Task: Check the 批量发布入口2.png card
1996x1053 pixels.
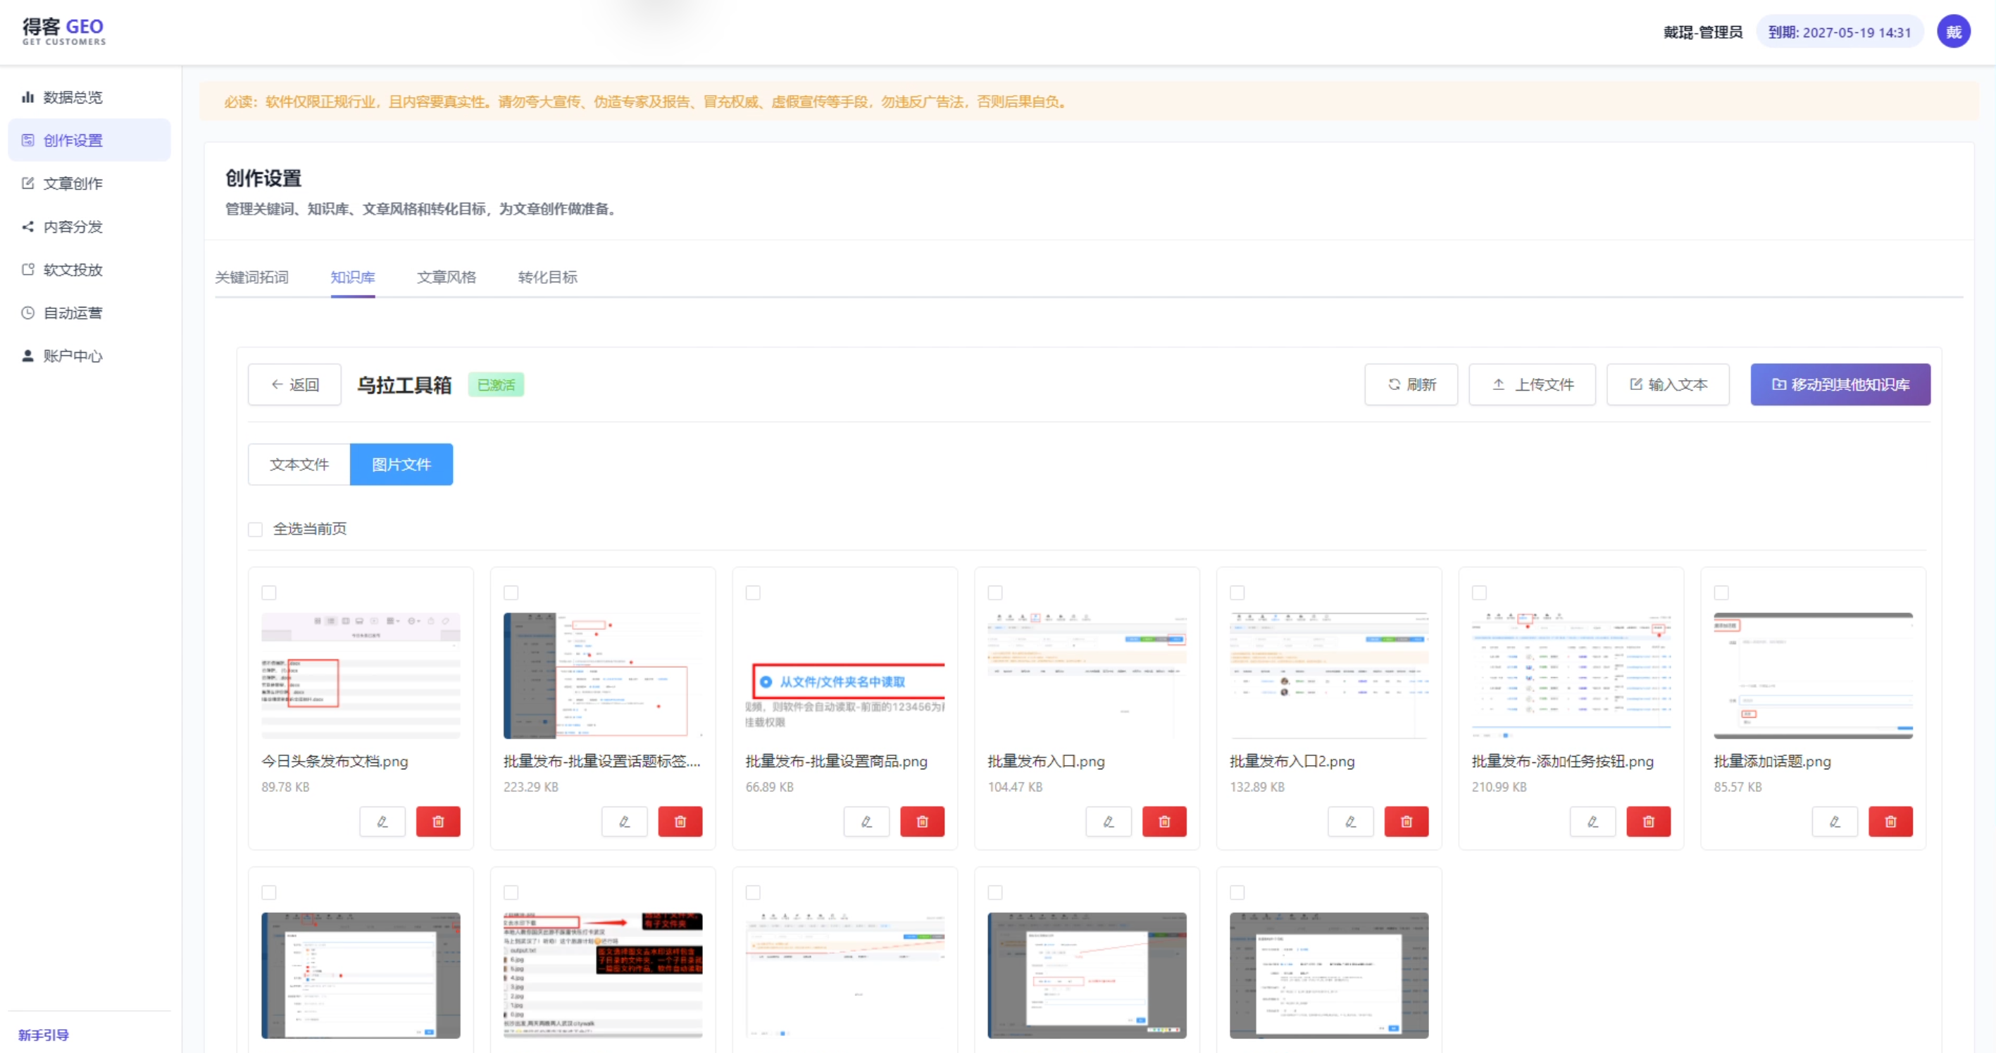Action: coord(1237,593)
